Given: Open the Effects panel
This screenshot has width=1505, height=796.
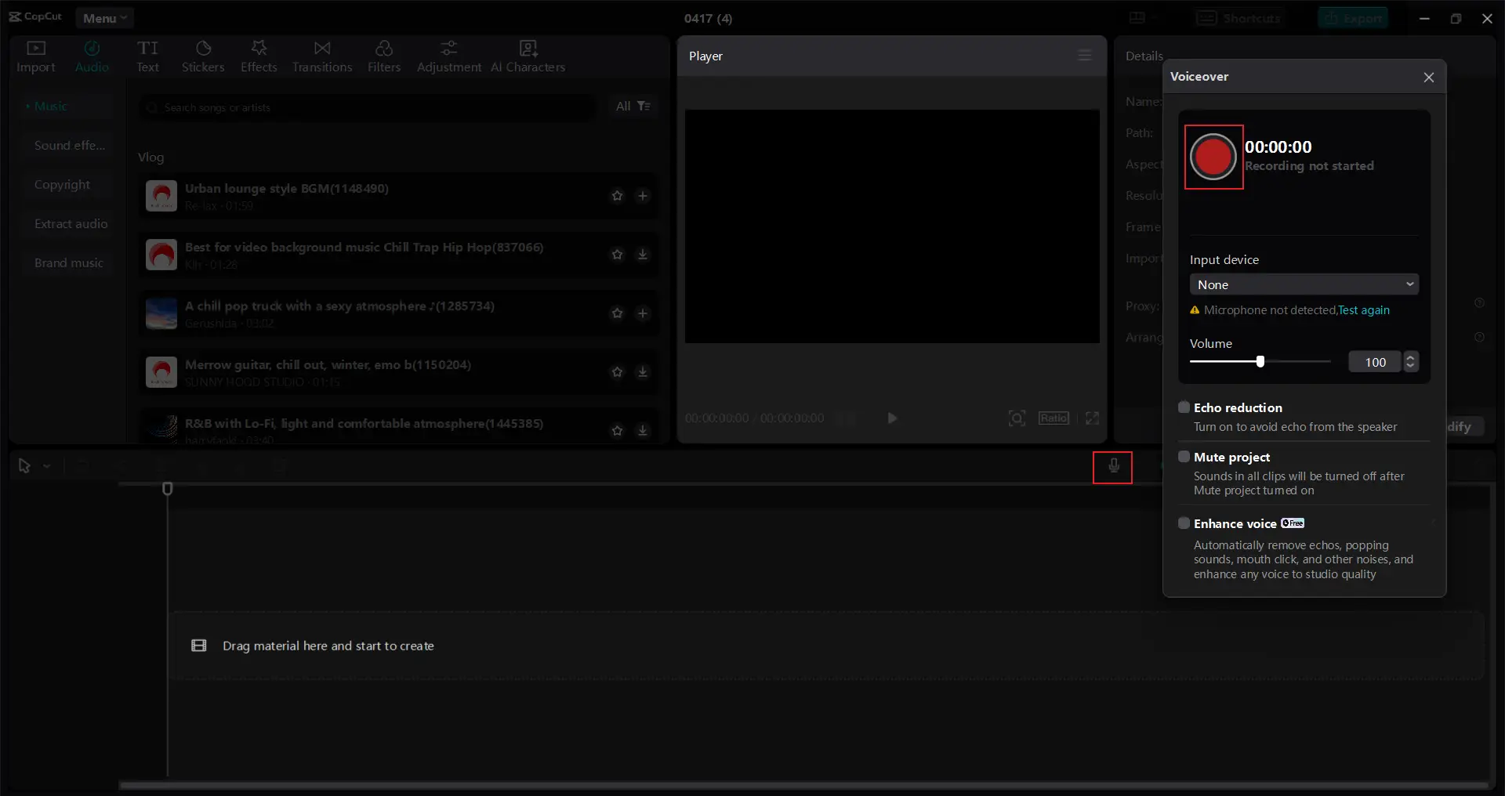Looking at the screenshot, I should pyautogui.click(x=259, y=55).
